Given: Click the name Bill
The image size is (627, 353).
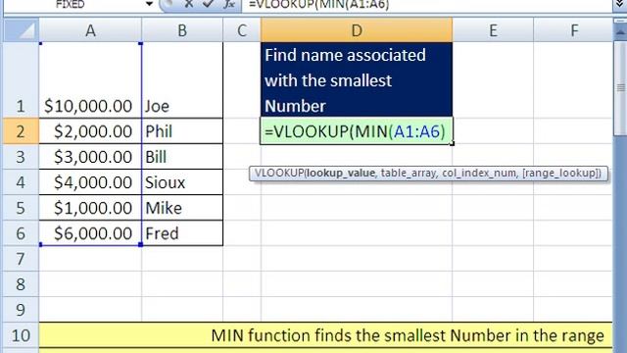Looking at the screenshot, I should 156,157.
